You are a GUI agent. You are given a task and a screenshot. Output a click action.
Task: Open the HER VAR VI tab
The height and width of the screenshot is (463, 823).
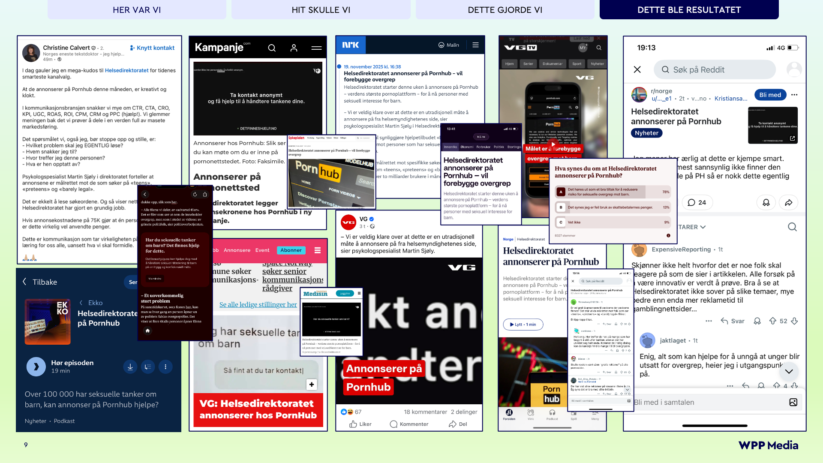[x=137, y=9]
